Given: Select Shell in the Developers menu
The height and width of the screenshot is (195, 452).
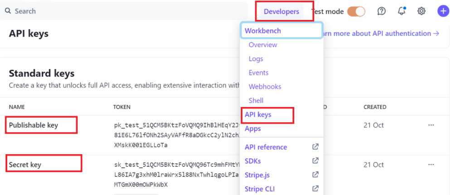Looking at the screenshot, I should point(256,101).
